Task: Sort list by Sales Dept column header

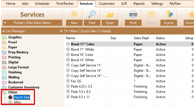Action: 141,38
